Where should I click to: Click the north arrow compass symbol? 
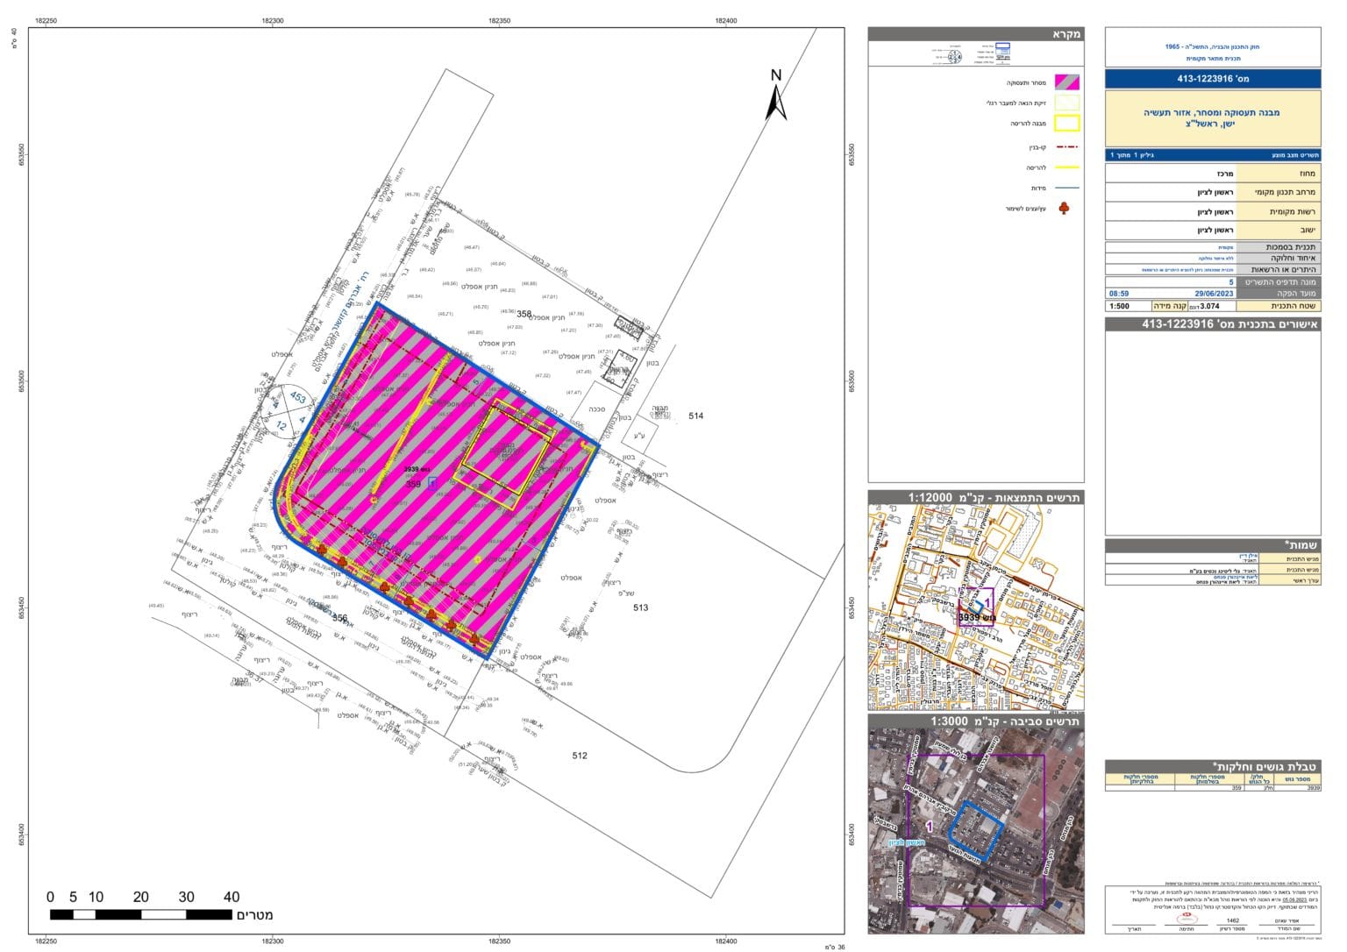coord(776,95)
